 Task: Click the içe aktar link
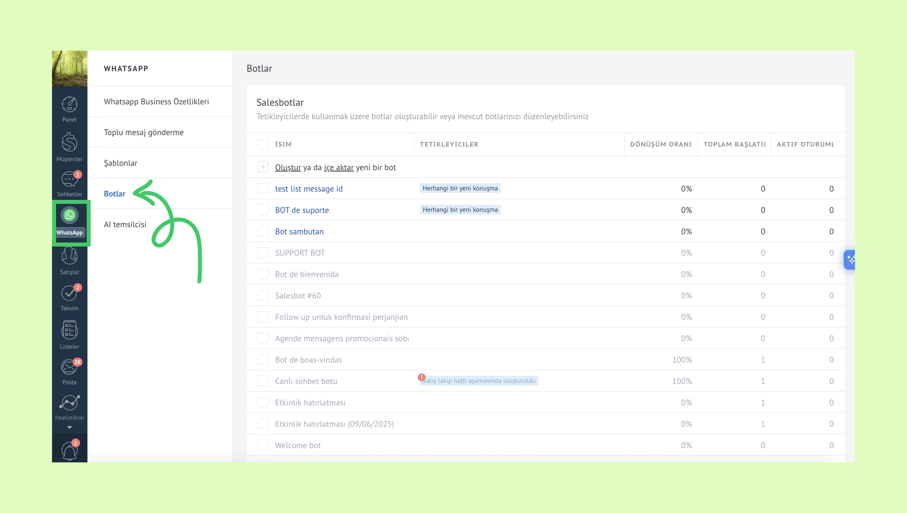coord(338,167)
